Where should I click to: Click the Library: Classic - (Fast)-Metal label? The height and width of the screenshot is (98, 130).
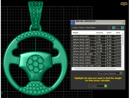pyautogui.click(x=84, y=27)
